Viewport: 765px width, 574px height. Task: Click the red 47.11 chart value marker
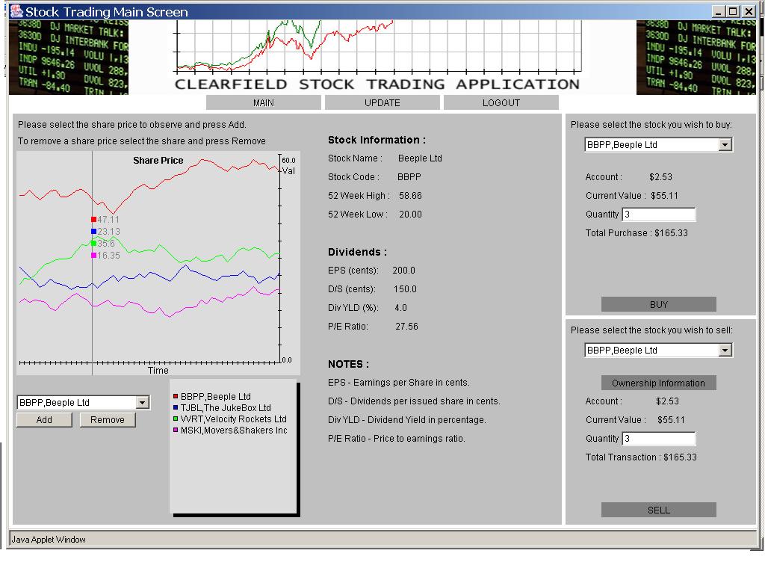[x=93, y=220]
